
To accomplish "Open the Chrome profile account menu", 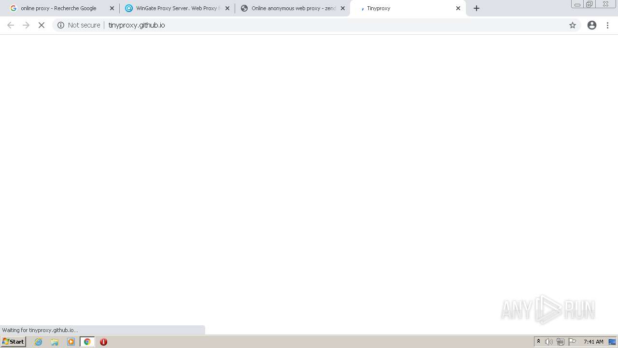I will click(592, 25).
